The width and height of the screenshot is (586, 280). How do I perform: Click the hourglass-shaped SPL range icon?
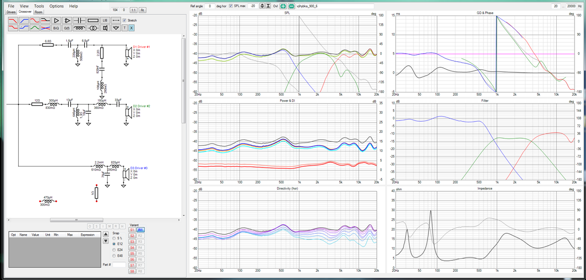[x=268, y=6]
